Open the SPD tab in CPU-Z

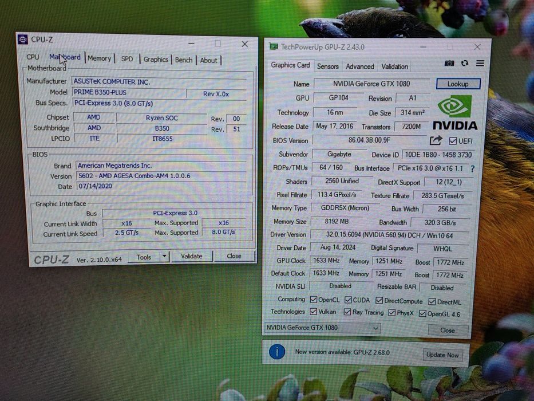127,59
